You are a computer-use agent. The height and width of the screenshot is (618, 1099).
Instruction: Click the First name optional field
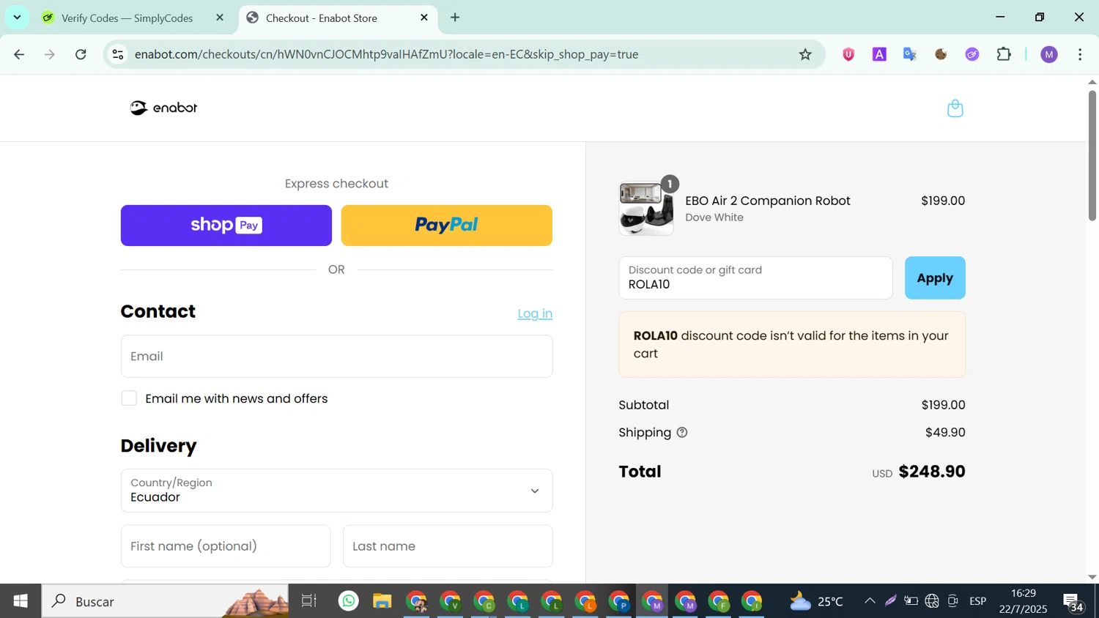click(226, 546)
